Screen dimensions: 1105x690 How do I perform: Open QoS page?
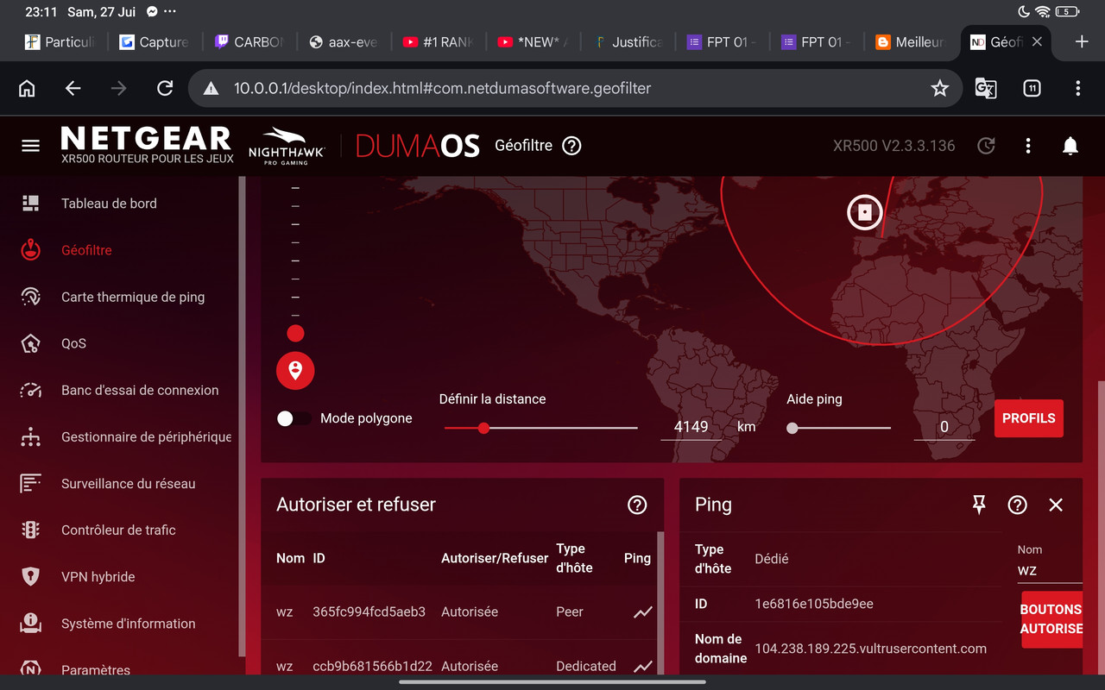[73, 343]
